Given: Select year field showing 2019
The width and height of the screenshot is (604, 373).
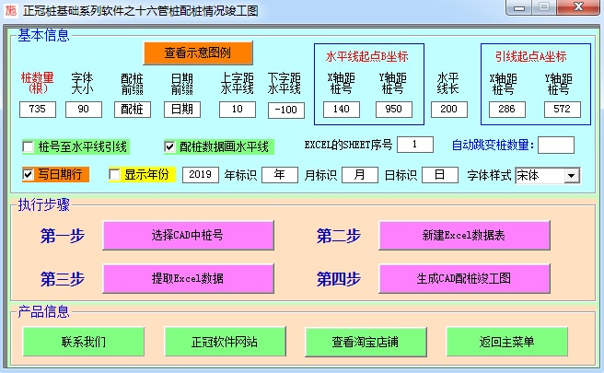Looking at the screenshot, I should (201, 175).
